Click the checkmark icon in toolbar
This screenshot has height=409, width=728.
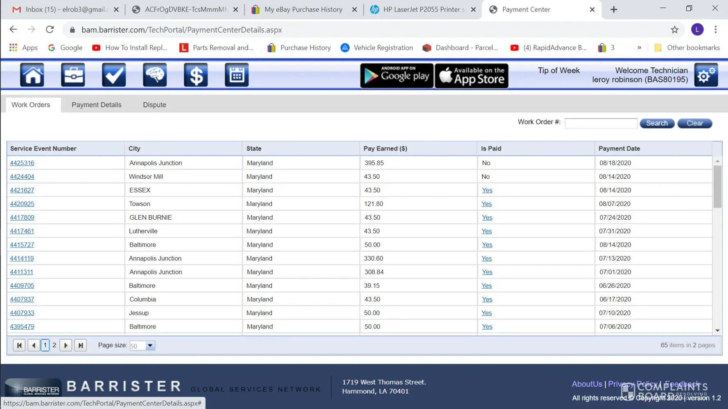114,75
